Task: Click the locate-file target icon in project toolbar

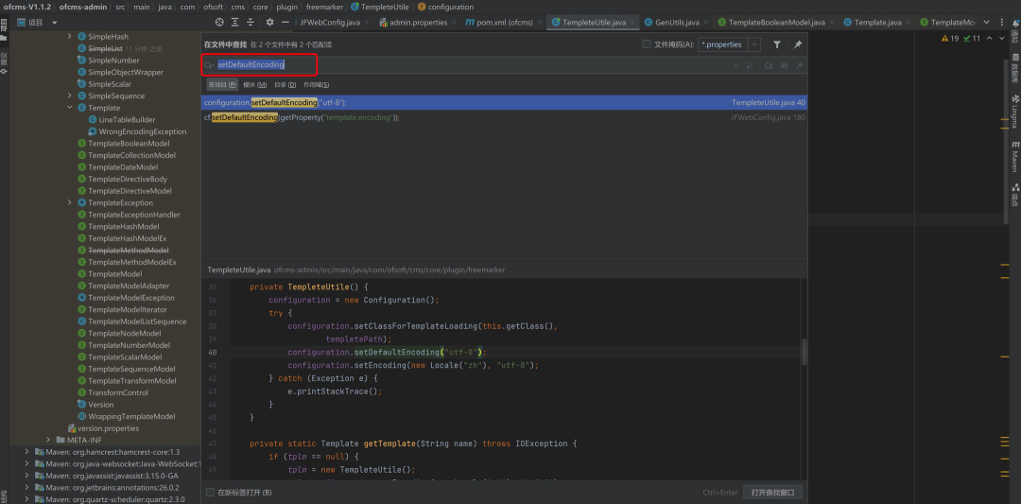Action: pyautogui.click(x=219, y=22)
